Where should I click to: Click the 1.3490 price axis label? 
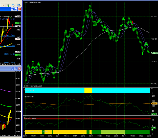pyautogui.click(x=18, y=98)
